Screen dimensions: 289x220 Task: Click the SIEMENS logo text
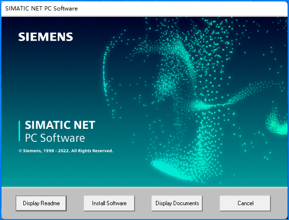(45, 37)
